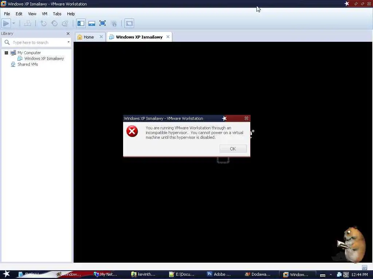Click the keyboard icon in system tray
The width and height of the screenshot is (373, 279).
coord(323,275)
